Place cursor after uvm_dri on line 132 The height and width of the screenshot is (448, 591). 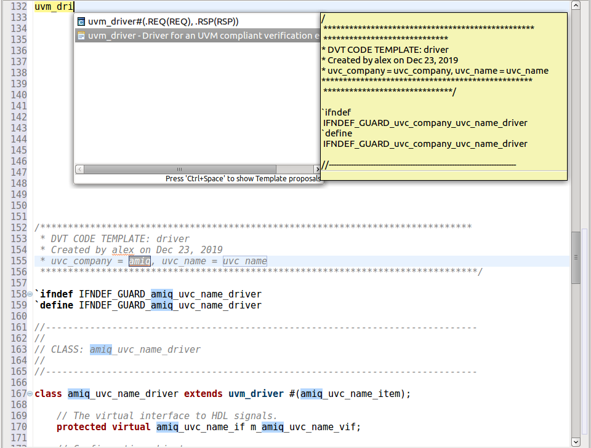[74, 7]
